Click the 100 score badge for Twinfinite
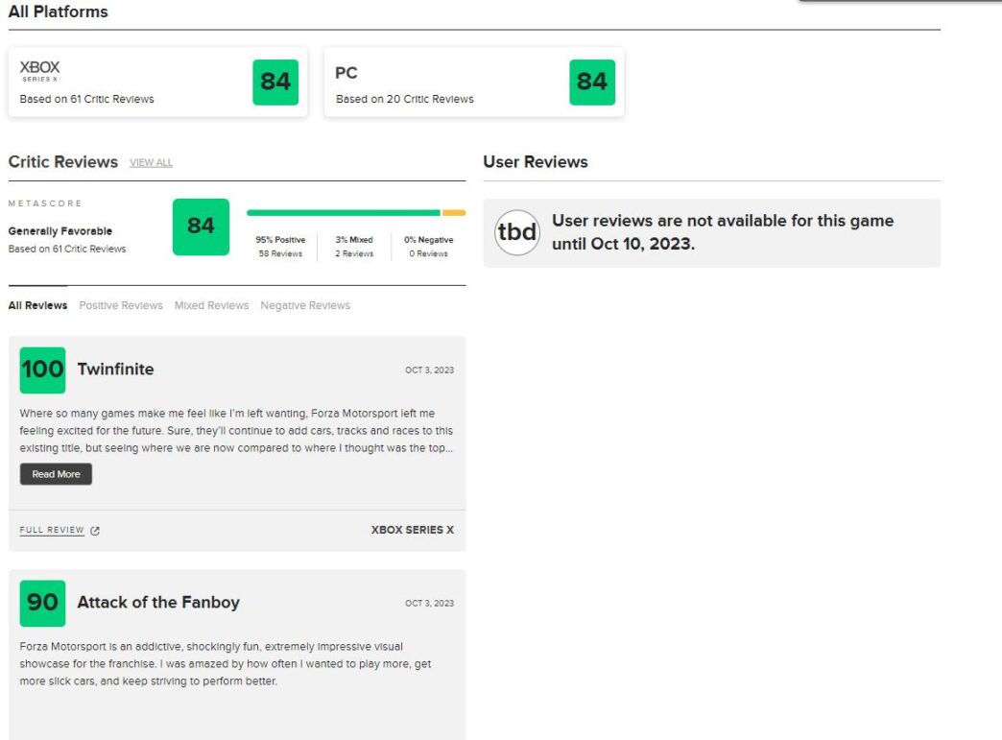This screenshot has width=1002, height=740. coord(43,370)
